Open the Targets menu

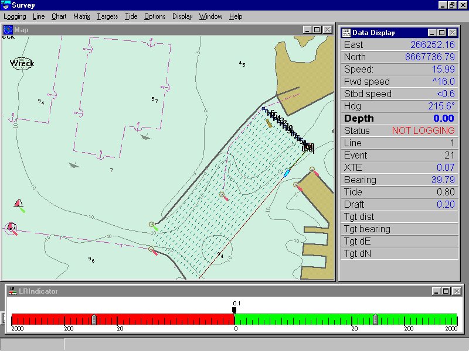tap(107, 16)
